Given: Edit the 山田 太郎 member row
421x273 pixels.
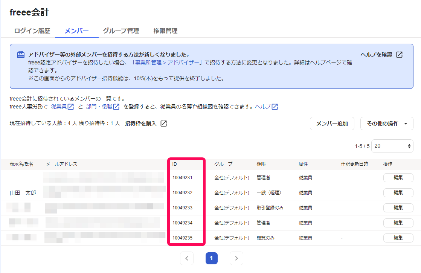Looking at the screenshot, I should (398, 193).
